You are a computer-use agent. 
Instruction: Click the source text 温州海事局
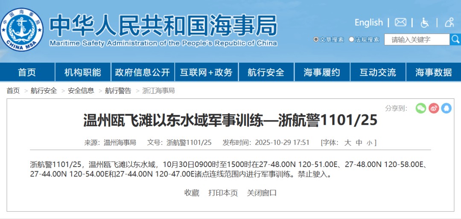coord(120,143)
